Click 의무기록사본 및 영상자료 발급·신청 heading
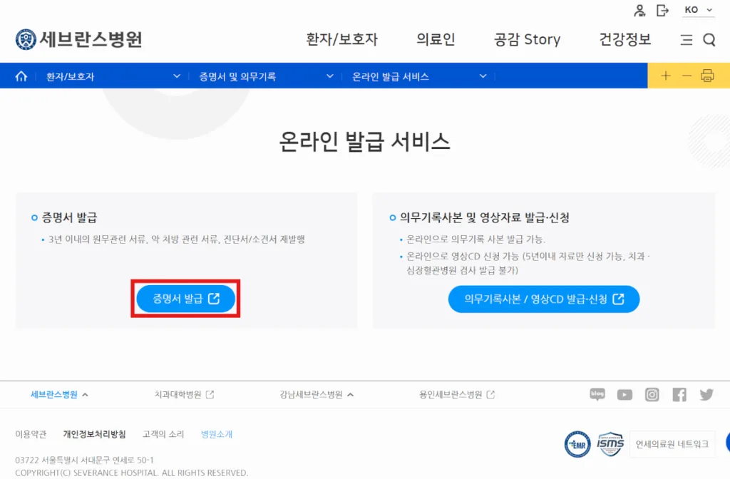The width and height of the screenshot is (730, 479). click(485, 217)
